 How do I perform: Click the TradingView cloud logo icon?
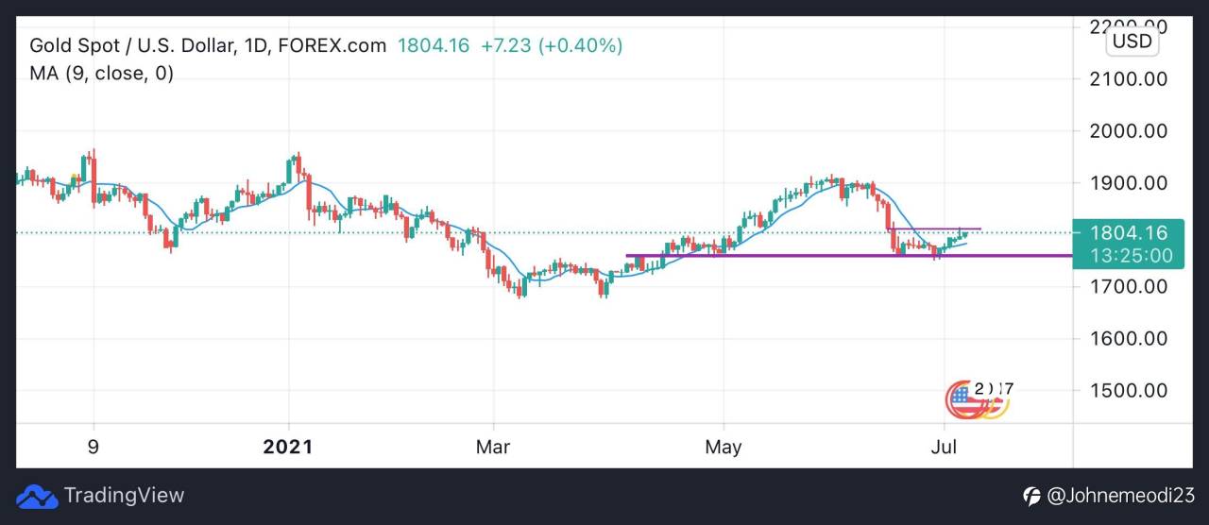point(37,496)
